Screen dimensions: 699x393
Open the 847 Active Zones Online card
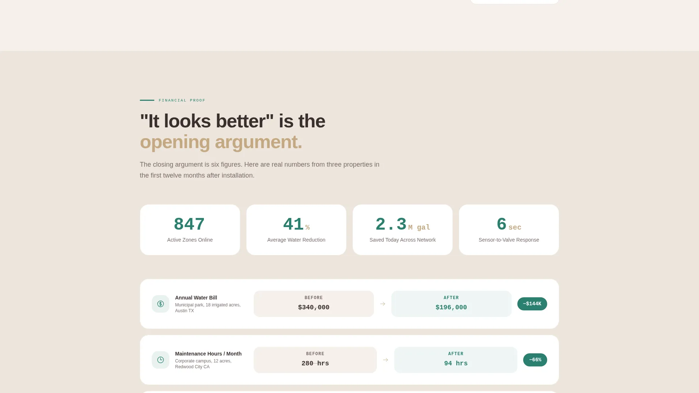tap(190, 230)
